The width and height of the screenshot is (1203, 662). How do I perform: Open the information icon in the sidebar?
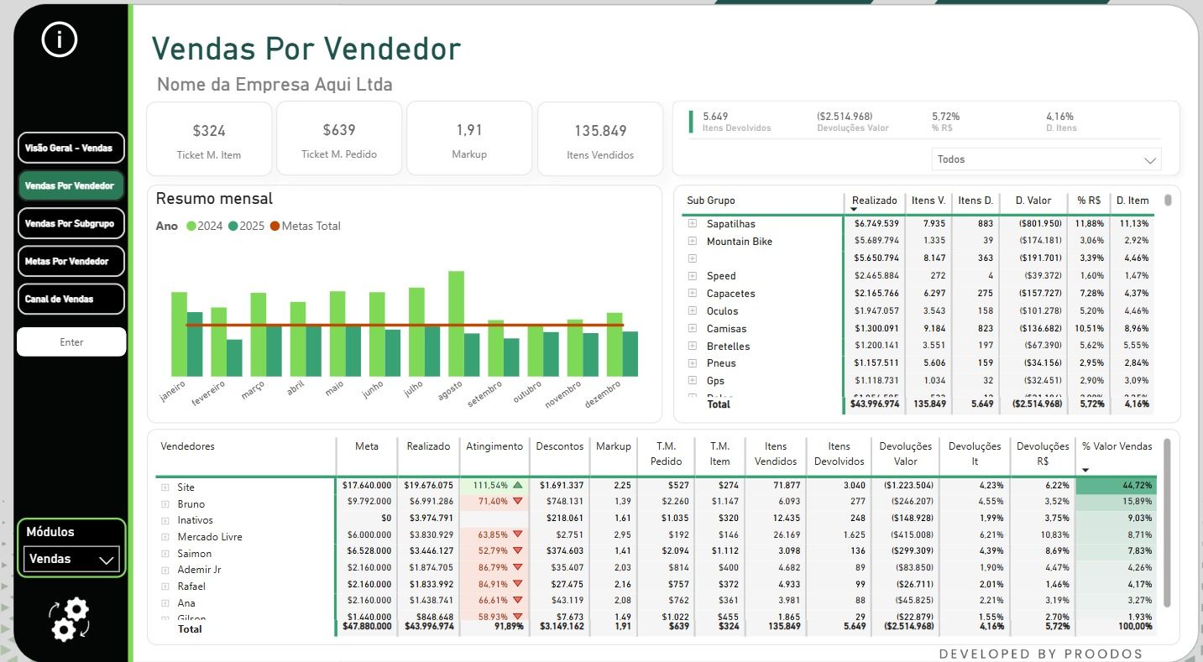coord(60,39)
